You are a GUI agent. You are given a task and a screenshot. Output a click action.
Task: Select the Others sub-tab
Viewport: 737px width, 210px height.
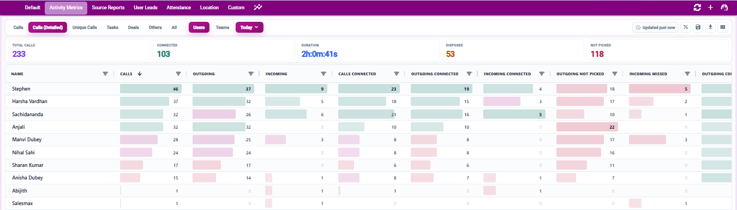(x=155, y=27)
